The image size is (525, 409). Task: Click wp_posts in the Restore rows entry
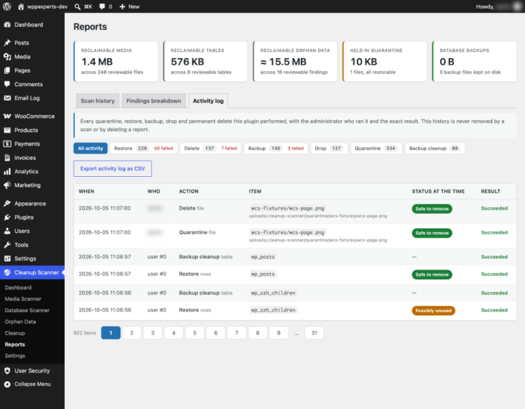pos(262,274)
